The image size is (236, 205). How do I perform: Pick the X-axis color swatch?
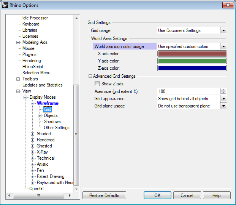click(192, 54)
